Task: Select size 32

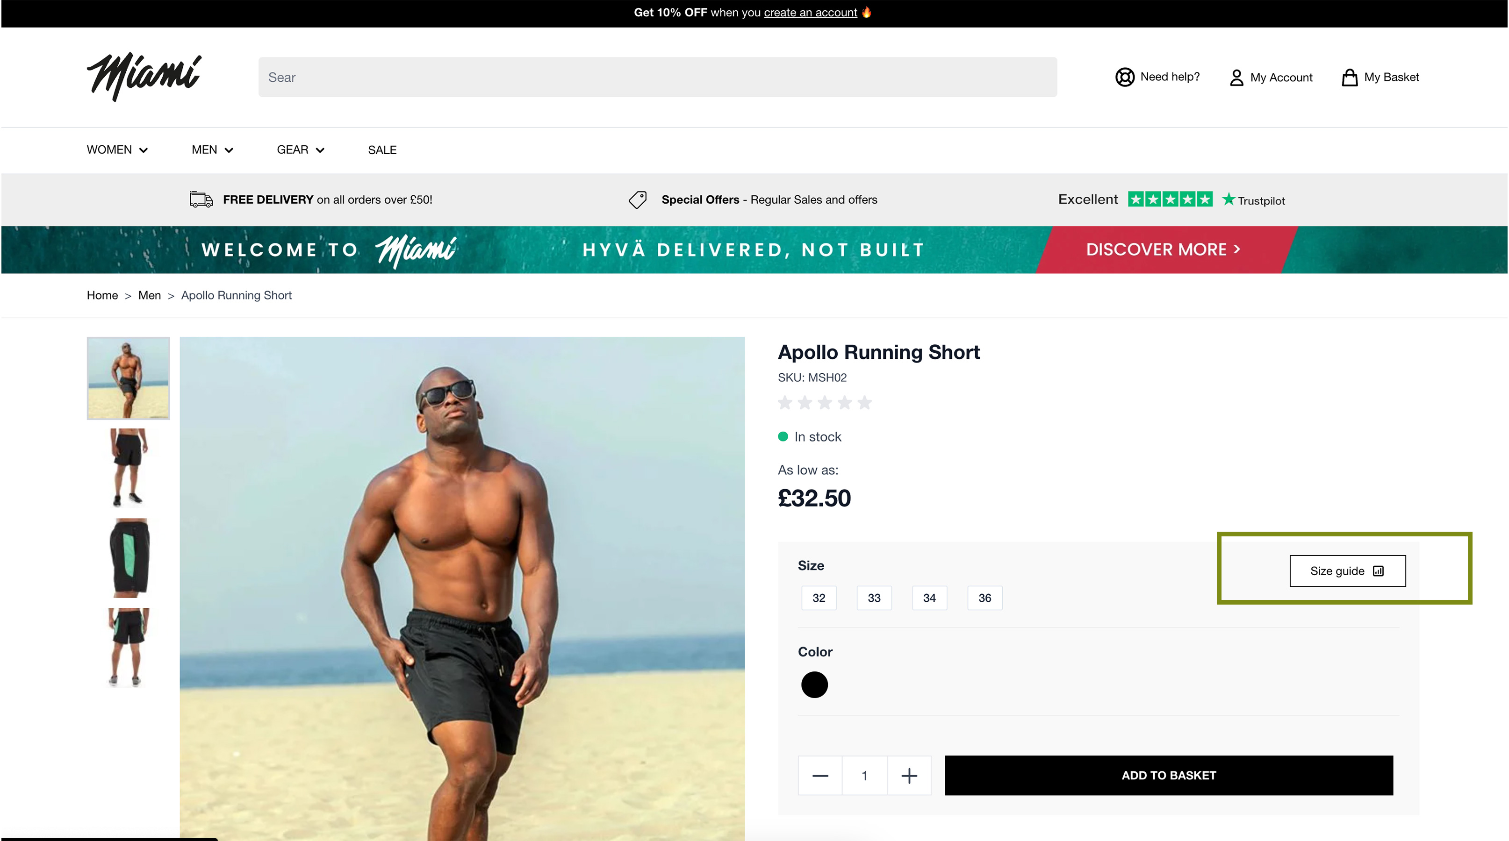Action: click(x=819, y=598)
